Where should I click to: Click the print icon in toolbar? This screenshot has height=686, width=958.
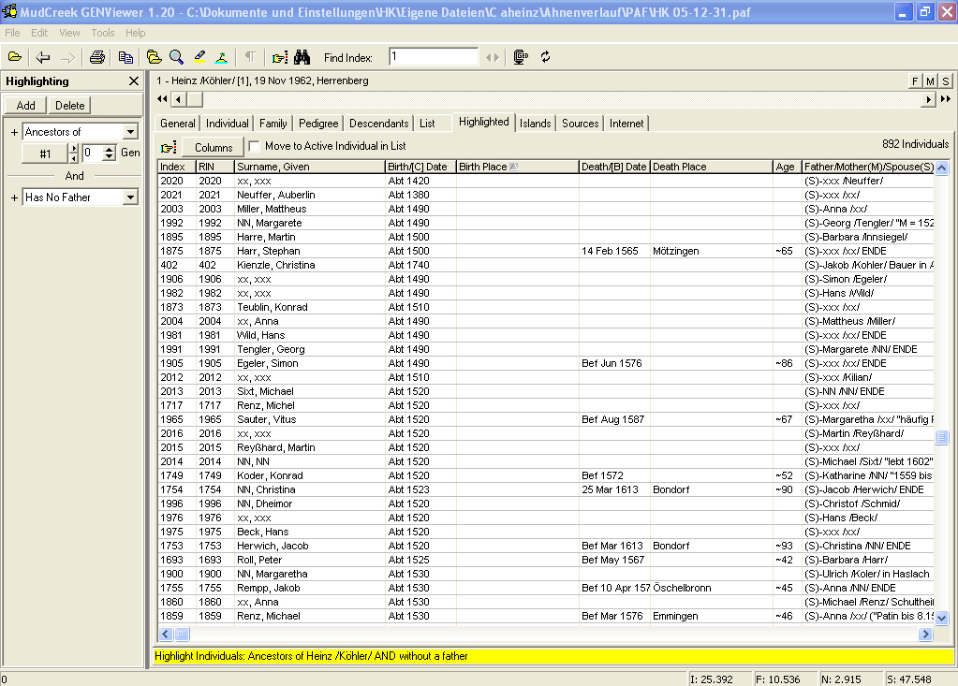click(x=96, y=57)
